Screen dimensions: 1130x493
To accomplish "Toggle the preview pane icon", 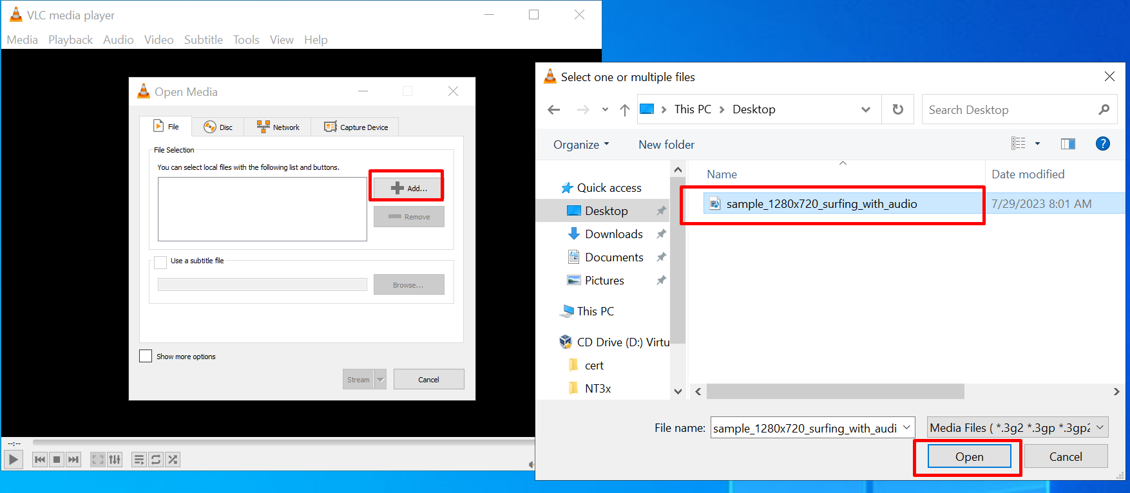I will [1068, 144].
